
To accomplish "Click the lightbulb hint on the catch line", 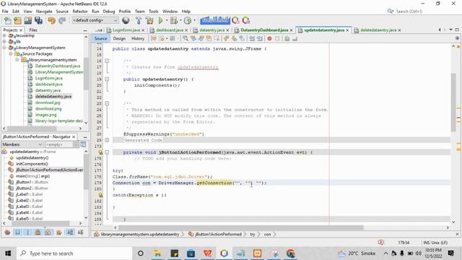I will tap(100, 195).
